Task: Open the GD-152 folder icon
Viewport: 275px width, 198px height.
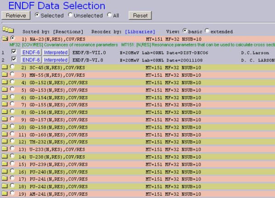Action: [x=5, y=82]
